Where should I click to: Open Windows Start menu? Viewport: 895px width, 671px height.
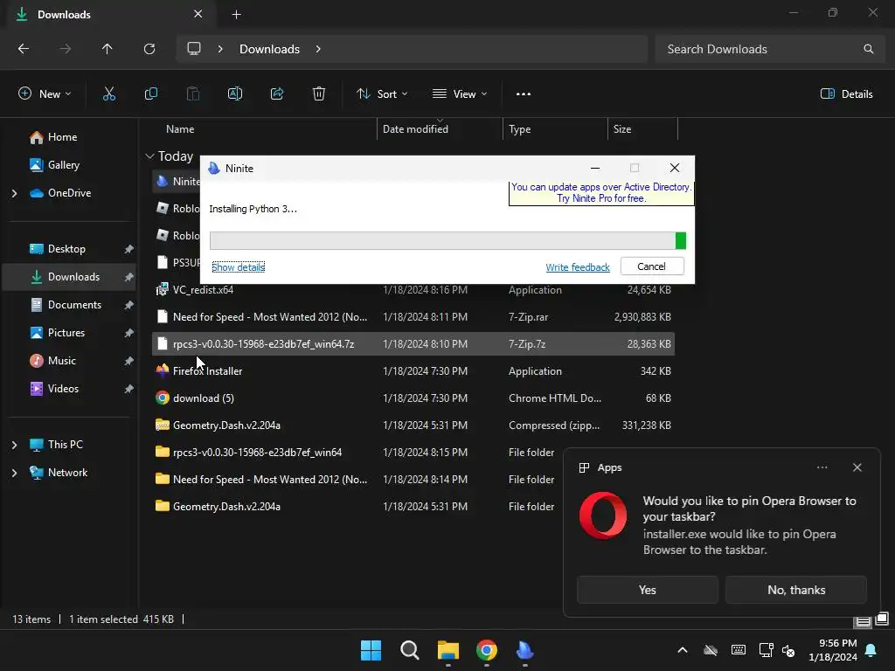[371, 650]
